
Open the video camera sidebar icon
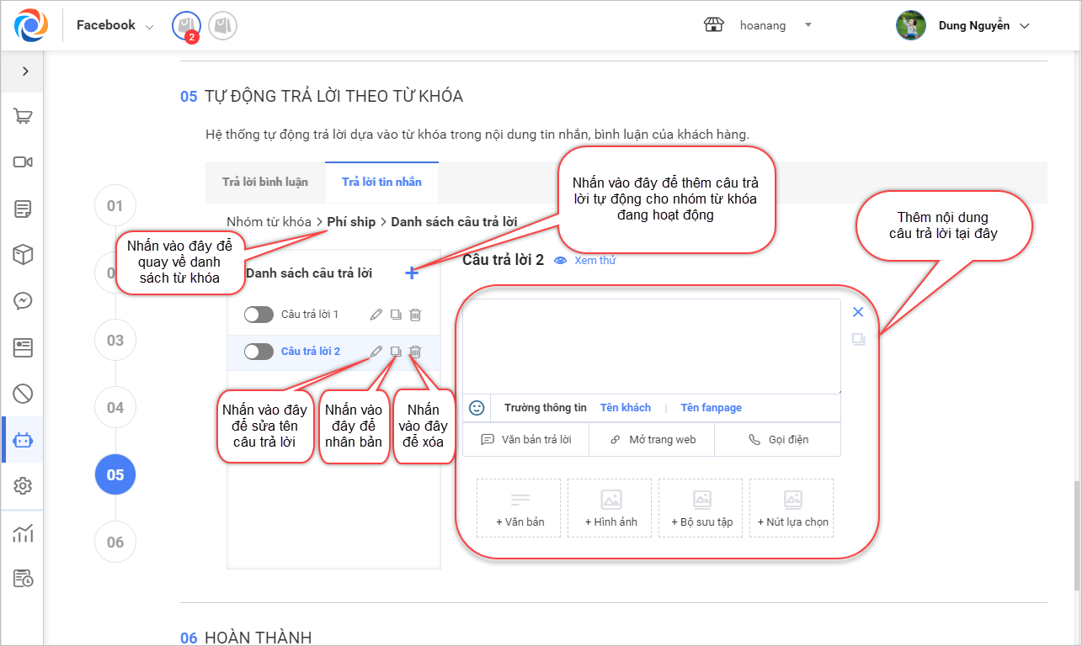pyautogui.click(x=23, y=162)
